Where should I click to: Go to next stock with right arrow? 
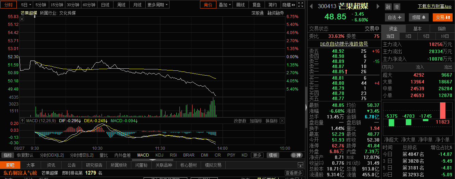coord(378,6)
